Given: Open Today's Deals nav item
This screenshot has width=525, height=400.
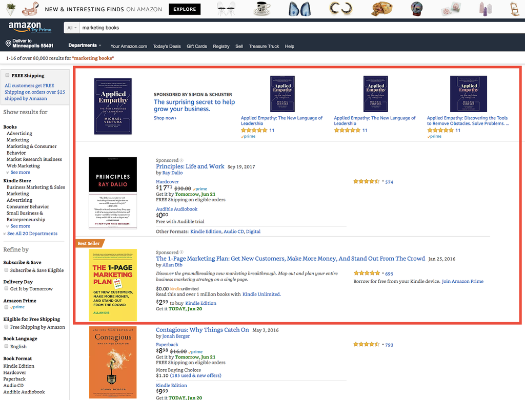Looking at the screenshot, I should (167, 46).
